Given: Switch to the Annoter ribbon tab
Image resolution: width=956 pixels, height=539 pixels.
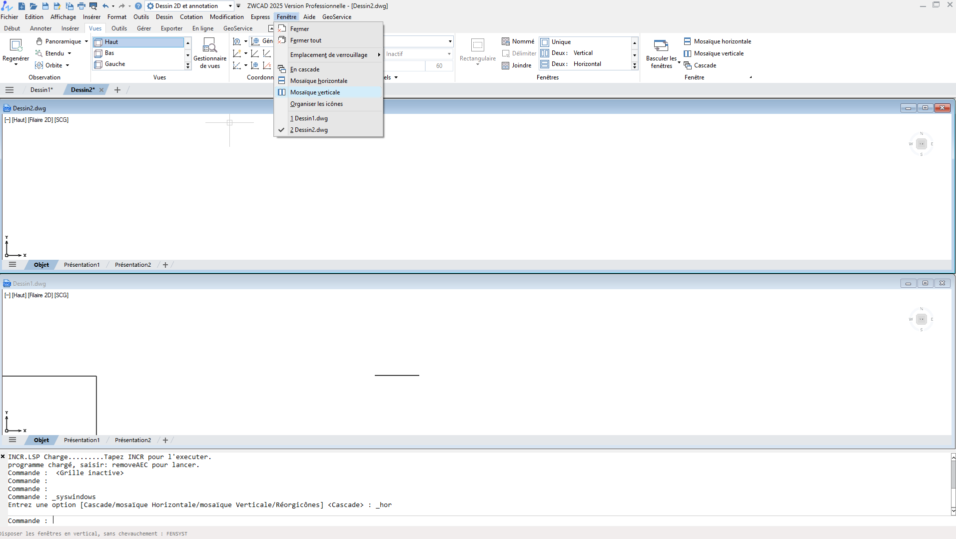Looking at the screenshot, I should (40, 28).
